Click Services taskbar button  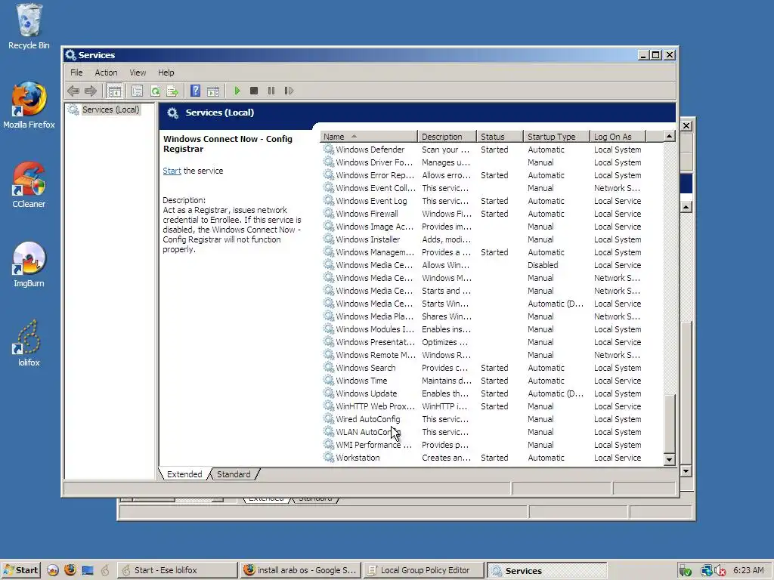pyautogui.click(x=547, y=570)
